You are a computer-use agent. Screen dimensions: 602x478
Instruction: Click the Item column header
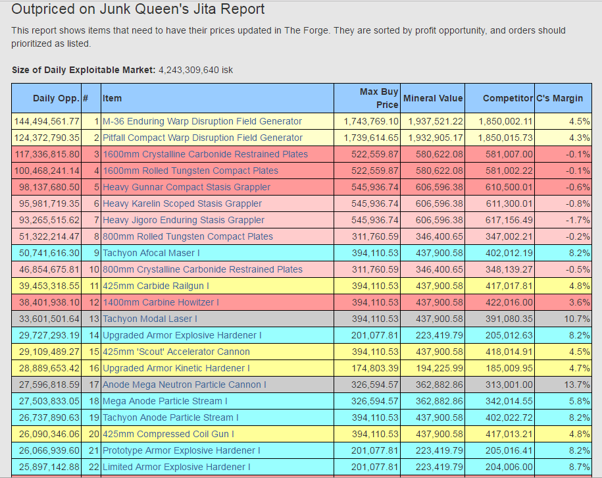[x=217, y=98]
